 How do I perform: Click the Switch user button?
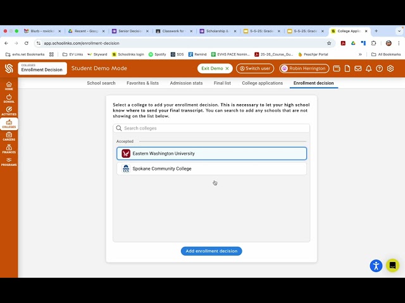255,69
